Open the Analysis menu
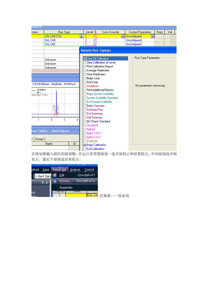The height and width of the screenshot is (295, 208). tap(75, 170)
